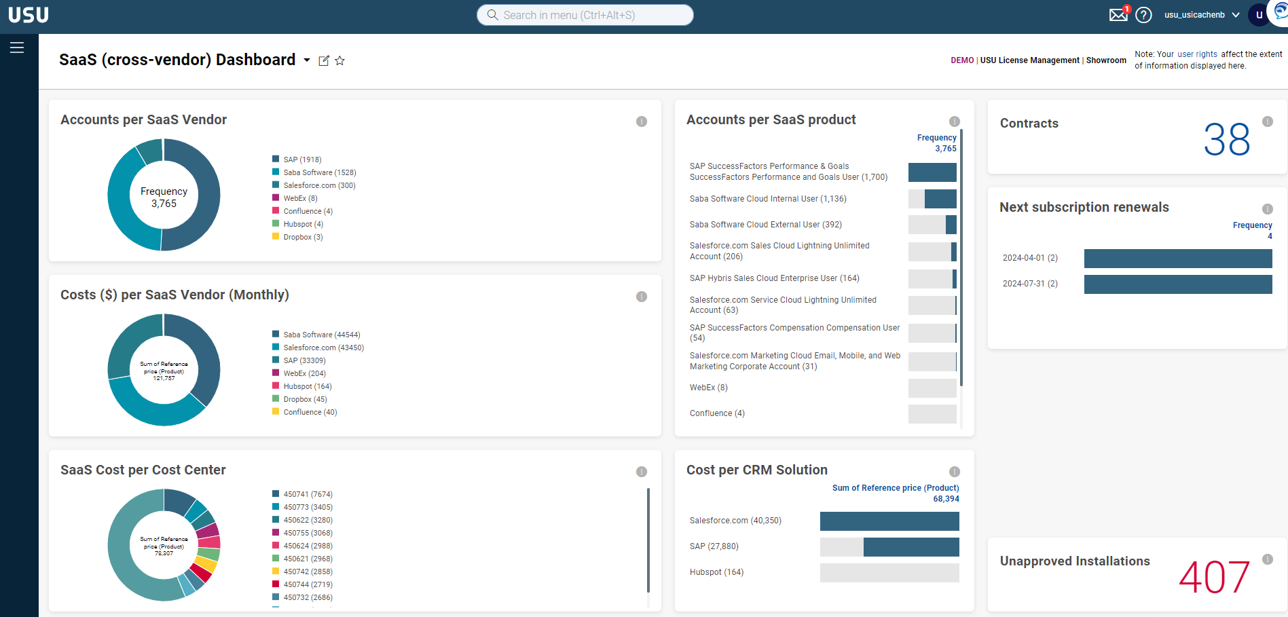The height and width of the screenshot is (617, 1288).
Task: Click the Costs per Vendor donut chart
Action: [164, 370]
